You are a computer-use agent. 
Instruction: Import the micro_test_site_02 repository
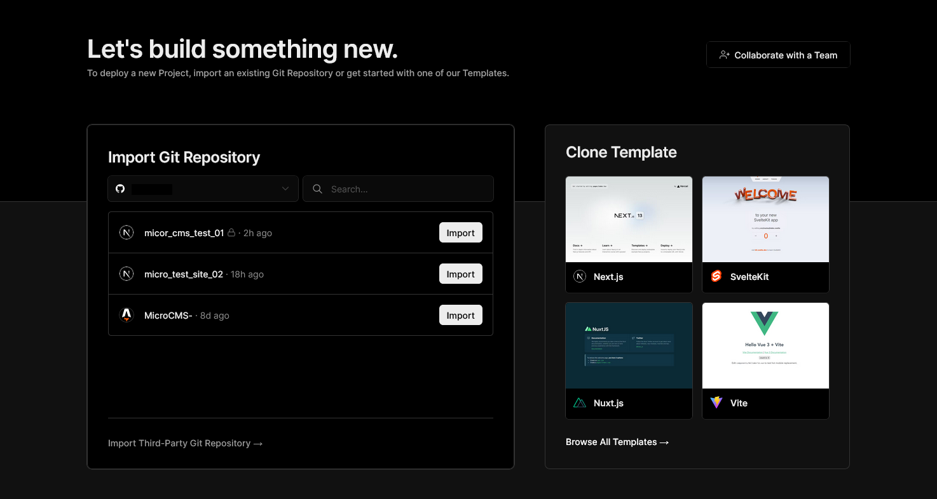(460, 274)
